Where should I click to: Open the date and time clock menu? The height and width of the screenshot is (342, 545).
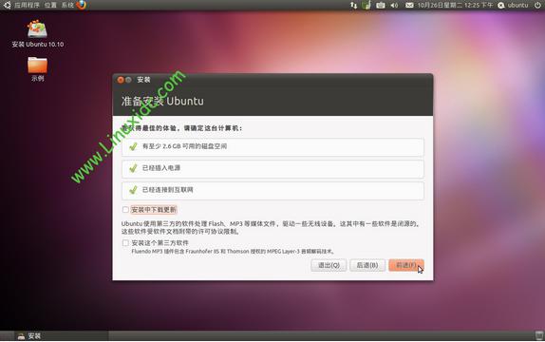coord(455,5)
